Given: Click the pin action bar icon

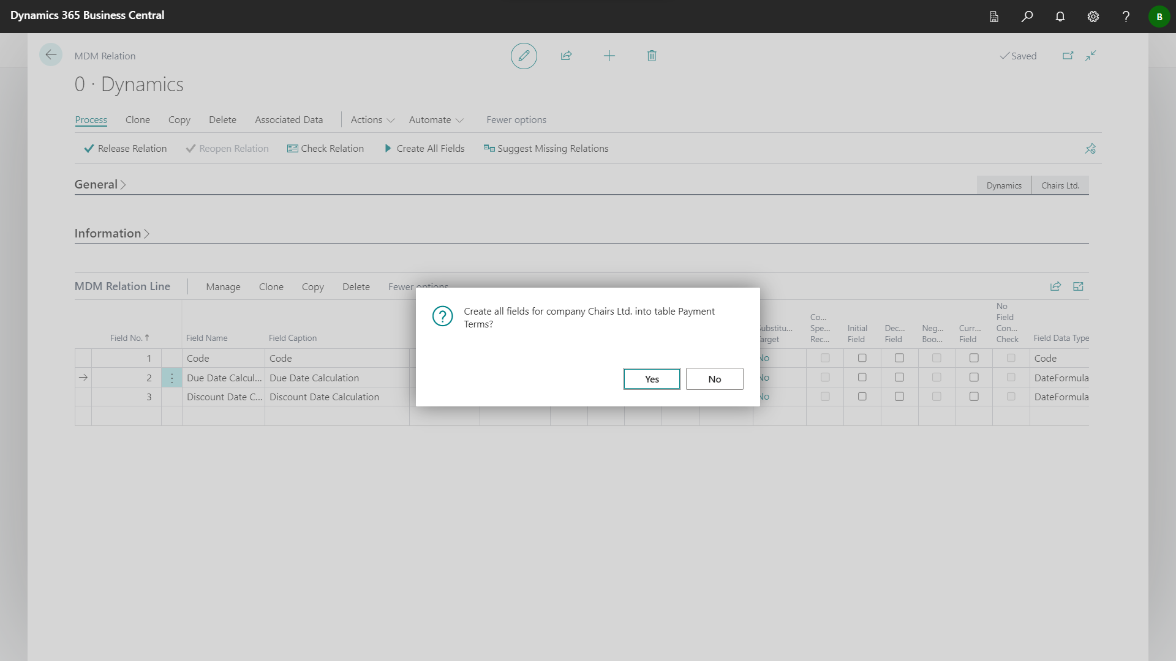Looking at the screenshot, I should (x=1090, y=149).
